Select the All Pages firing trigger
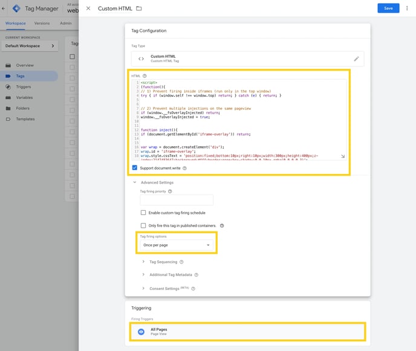416x351 pixels. (x=247, y=332)
